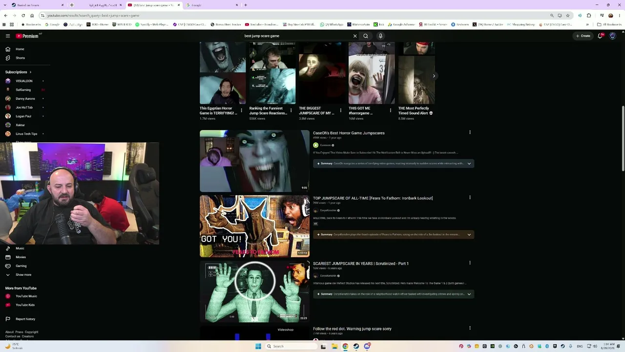Reload the page
The image size is (625, 352).
23,15
